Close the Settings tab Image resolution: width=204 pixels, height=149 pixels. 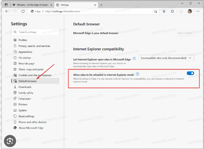tap(95, 5)
